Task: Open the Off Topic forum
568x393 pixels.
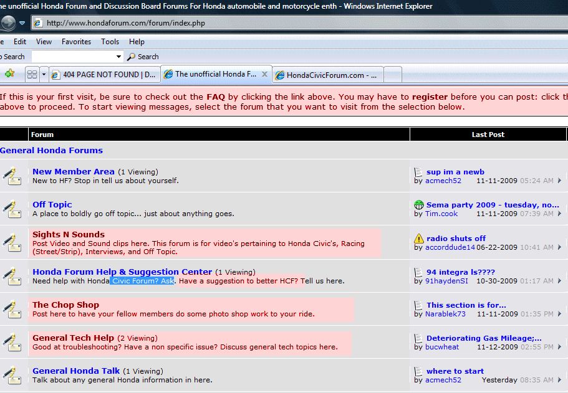Action: coord(52,204)
